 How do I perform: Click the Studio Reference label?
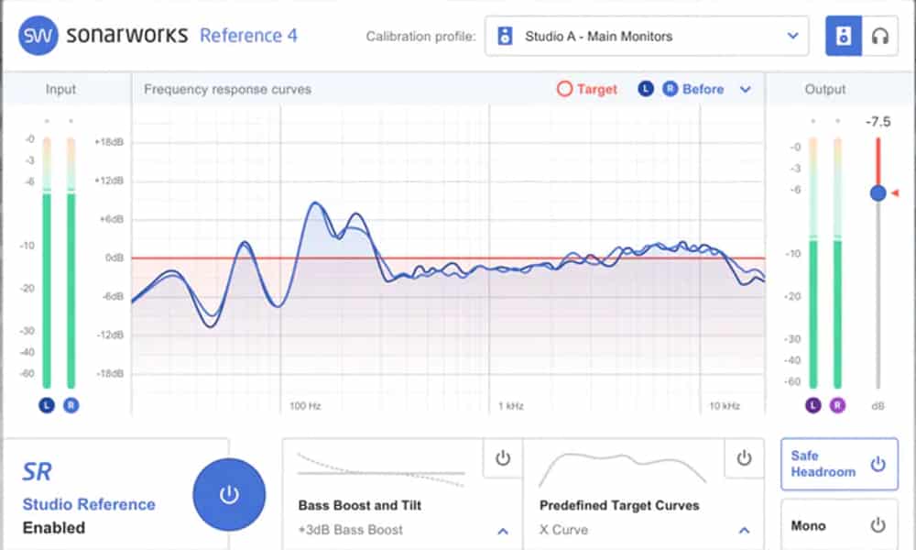[x=89, y=504]
